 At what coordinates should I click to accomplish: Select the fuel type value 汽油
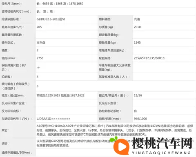137,19
